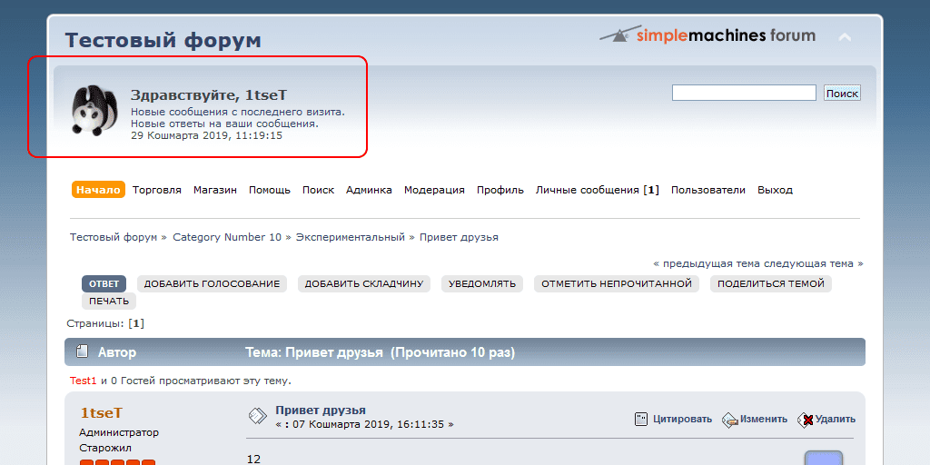Click the Simple Machines Forum logo
930x465 pixels.
[x=707, y=35]
